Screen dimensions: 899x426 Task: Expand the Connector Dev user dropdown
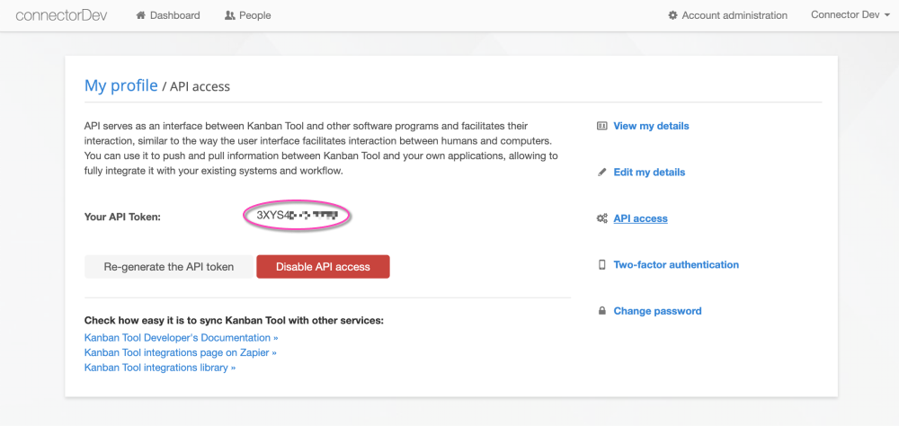(x=850, y=15)
